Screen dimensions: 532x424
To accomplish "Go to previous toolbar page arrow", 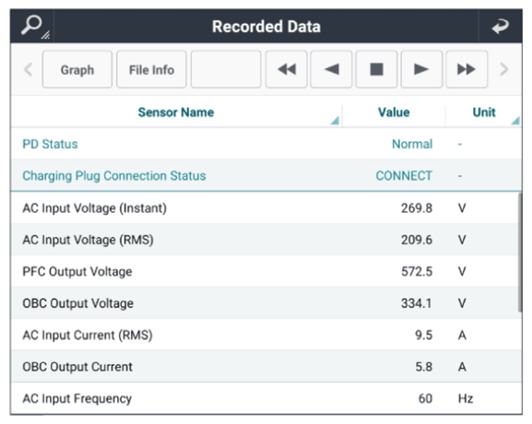I will coord(28,69).
